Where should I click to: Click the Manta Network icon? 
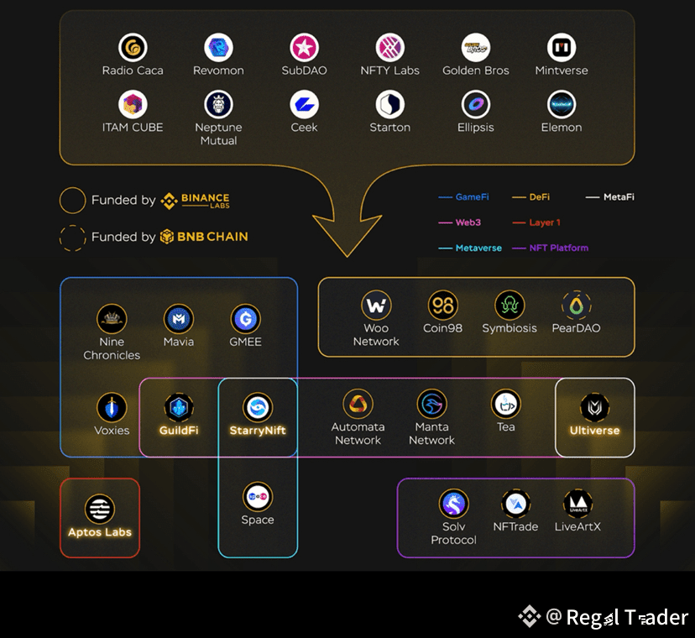431,404
